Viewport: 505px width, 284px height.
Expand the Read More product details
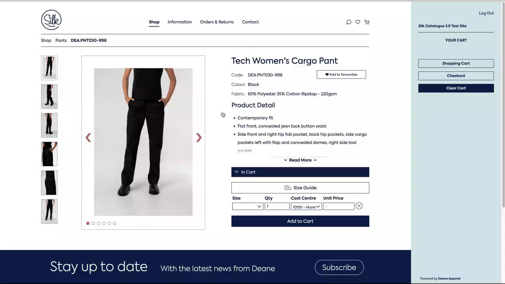pyautogui.click(x=300, y=160)
